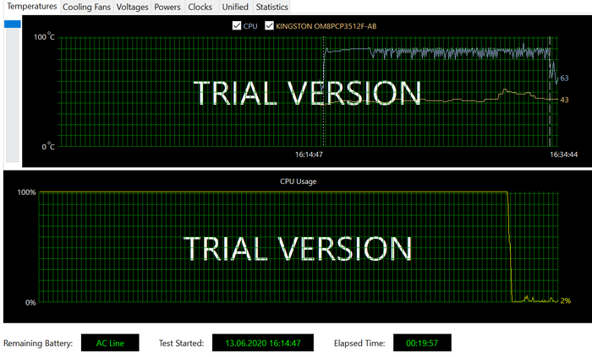Open the Powers tab
This screenshot has height=357, width=592.
tap(167, 7)
